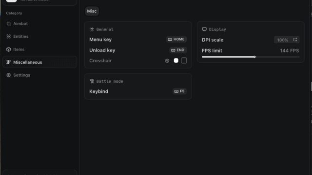
Task: Click the Aimbot crosshair bracket icon
Action: point(9,24)
